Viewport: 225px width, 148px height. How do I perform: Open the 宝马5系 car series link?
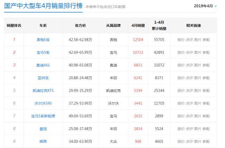point(43,52)
